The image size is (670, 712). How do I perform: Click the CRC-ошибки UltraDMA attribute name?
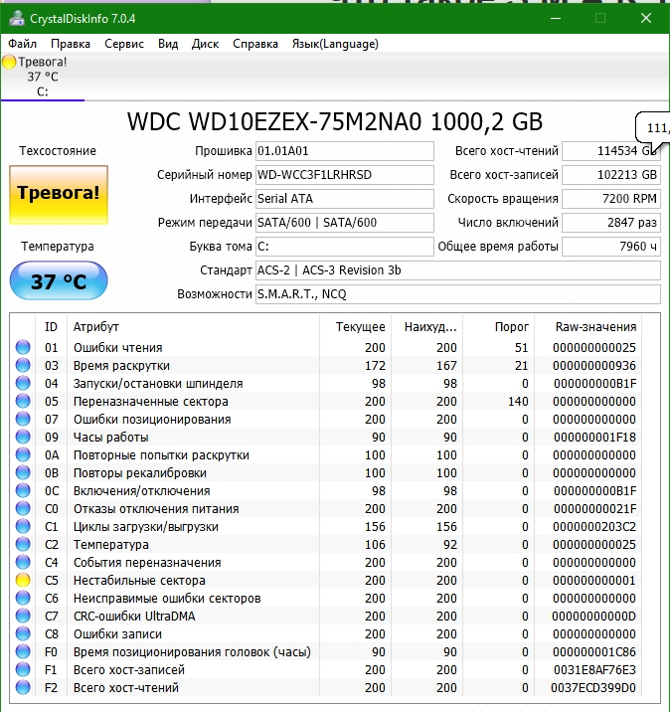point(134,617)
